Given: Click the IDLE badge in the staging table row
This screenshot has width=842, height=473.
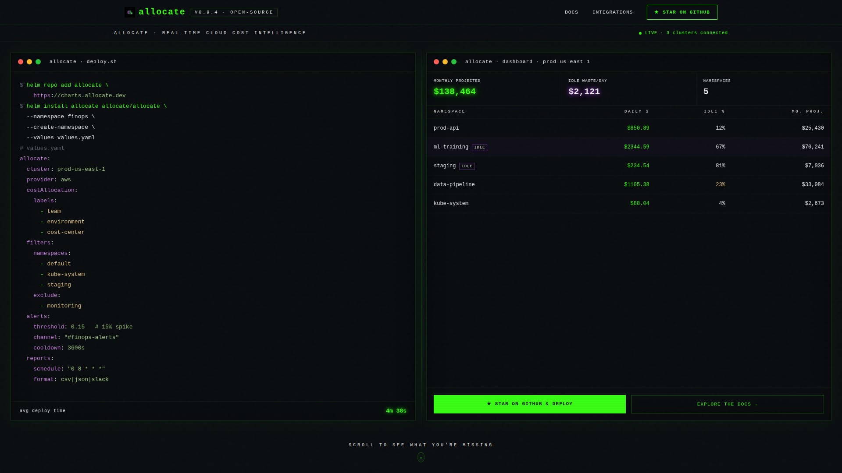Looking at the screenshot, I should click(x=467, y=166).
